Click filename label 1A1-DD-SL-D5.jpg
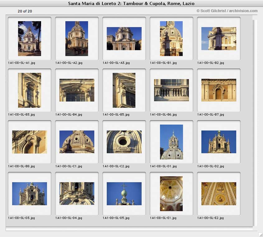This screenshot has width=263, height=237. pyautogui.click(x=116, y=218)
